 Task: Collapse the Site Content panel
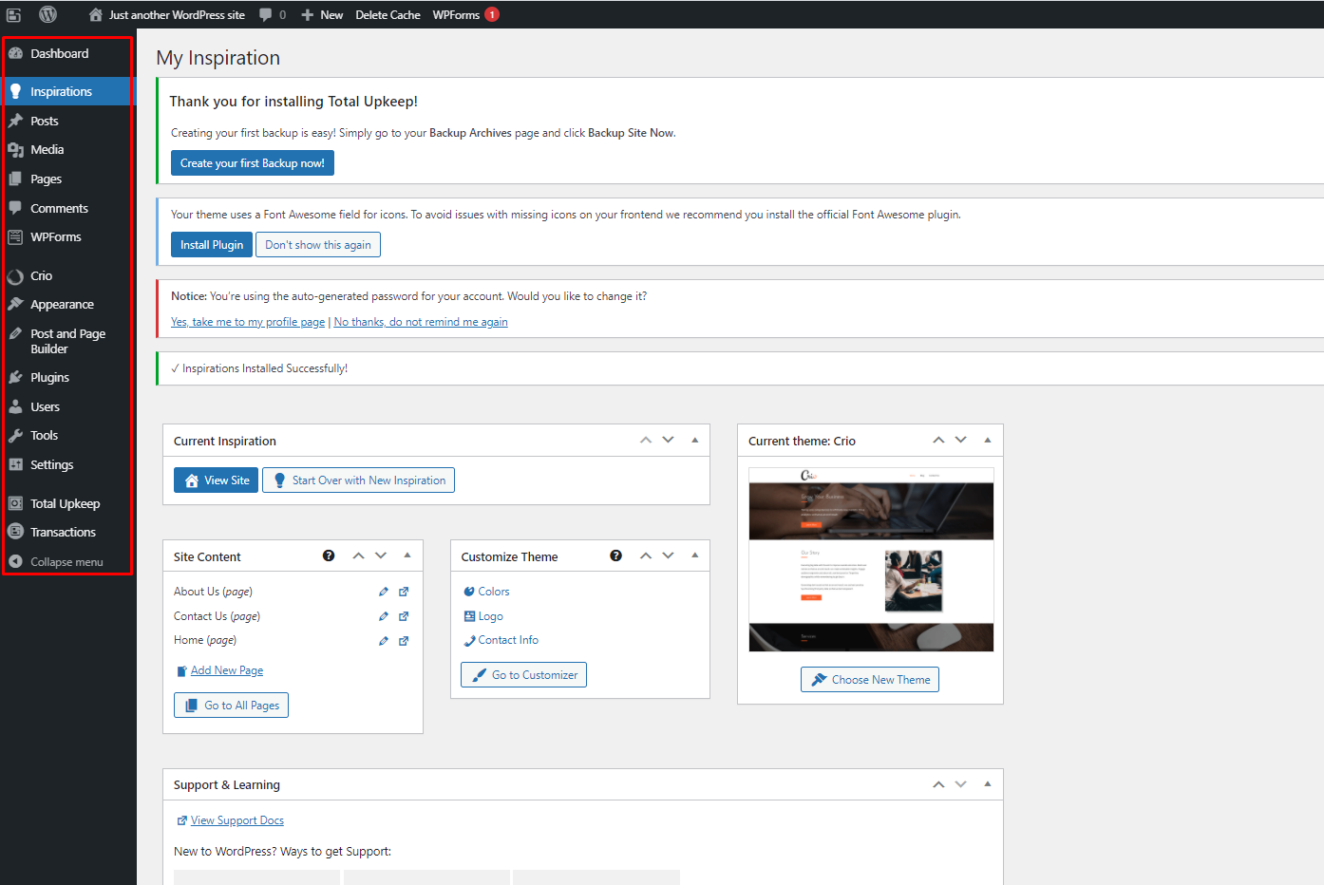(x=407, y=555)
